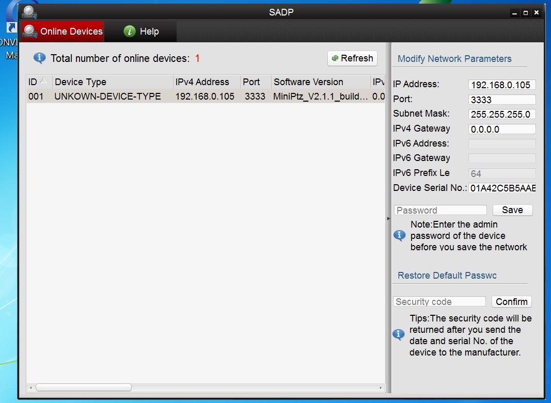Click the info icon next to admin password note

[400, 236]
